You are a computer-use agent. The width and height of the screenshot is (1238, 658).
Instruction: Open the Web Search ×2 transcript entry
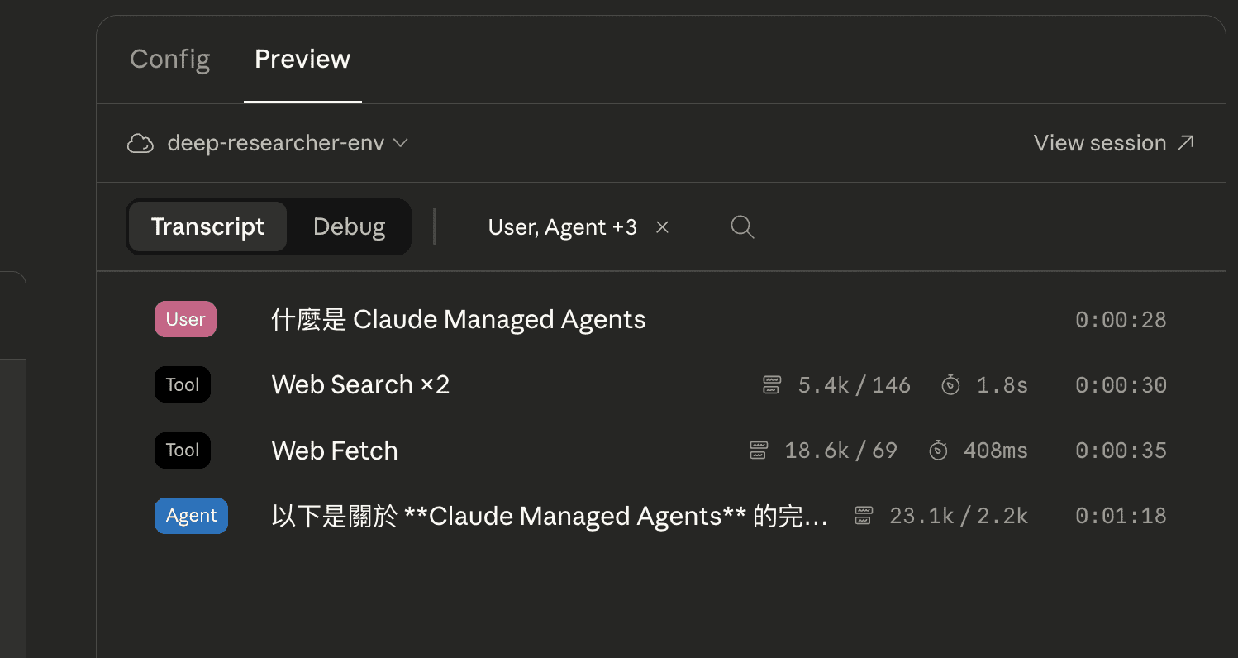click(360, 384)
